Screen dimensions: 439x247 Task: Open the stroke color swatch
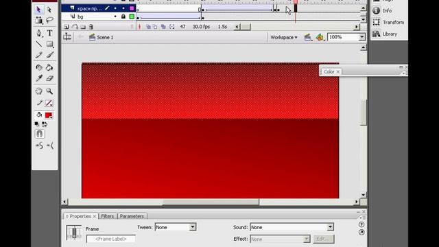pyautogui.click(x=49, y=103)
